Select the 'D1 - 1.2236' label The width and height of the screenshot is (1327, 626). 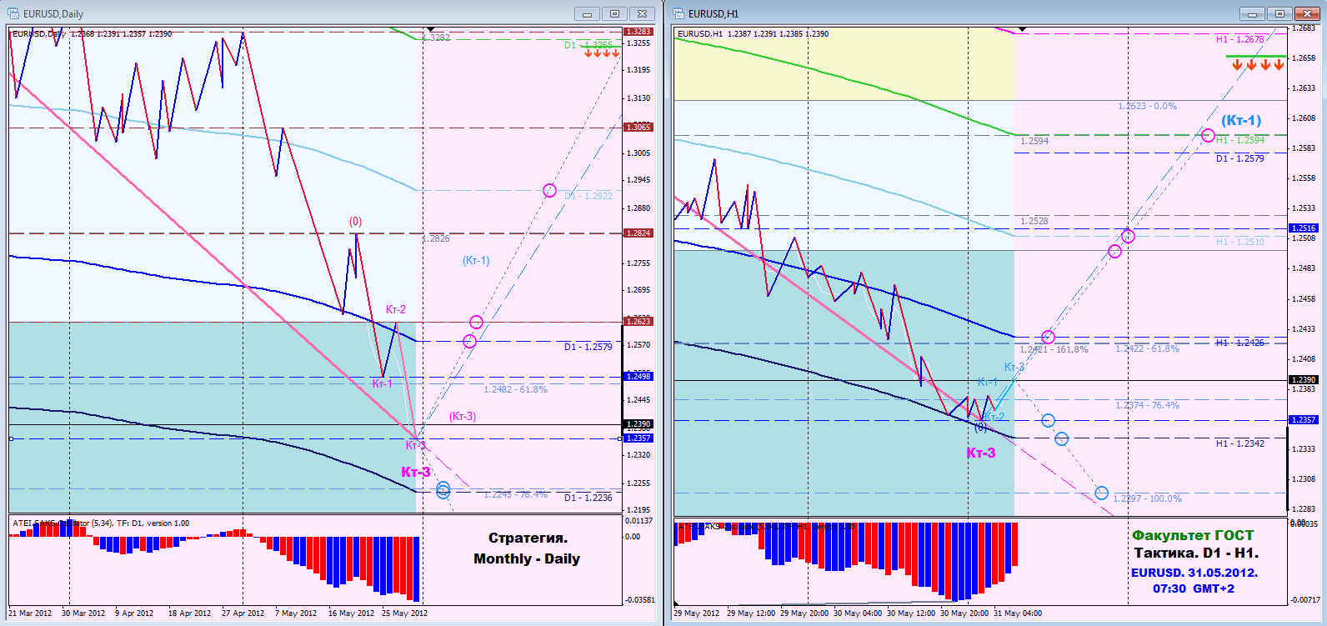coord(588,498)
